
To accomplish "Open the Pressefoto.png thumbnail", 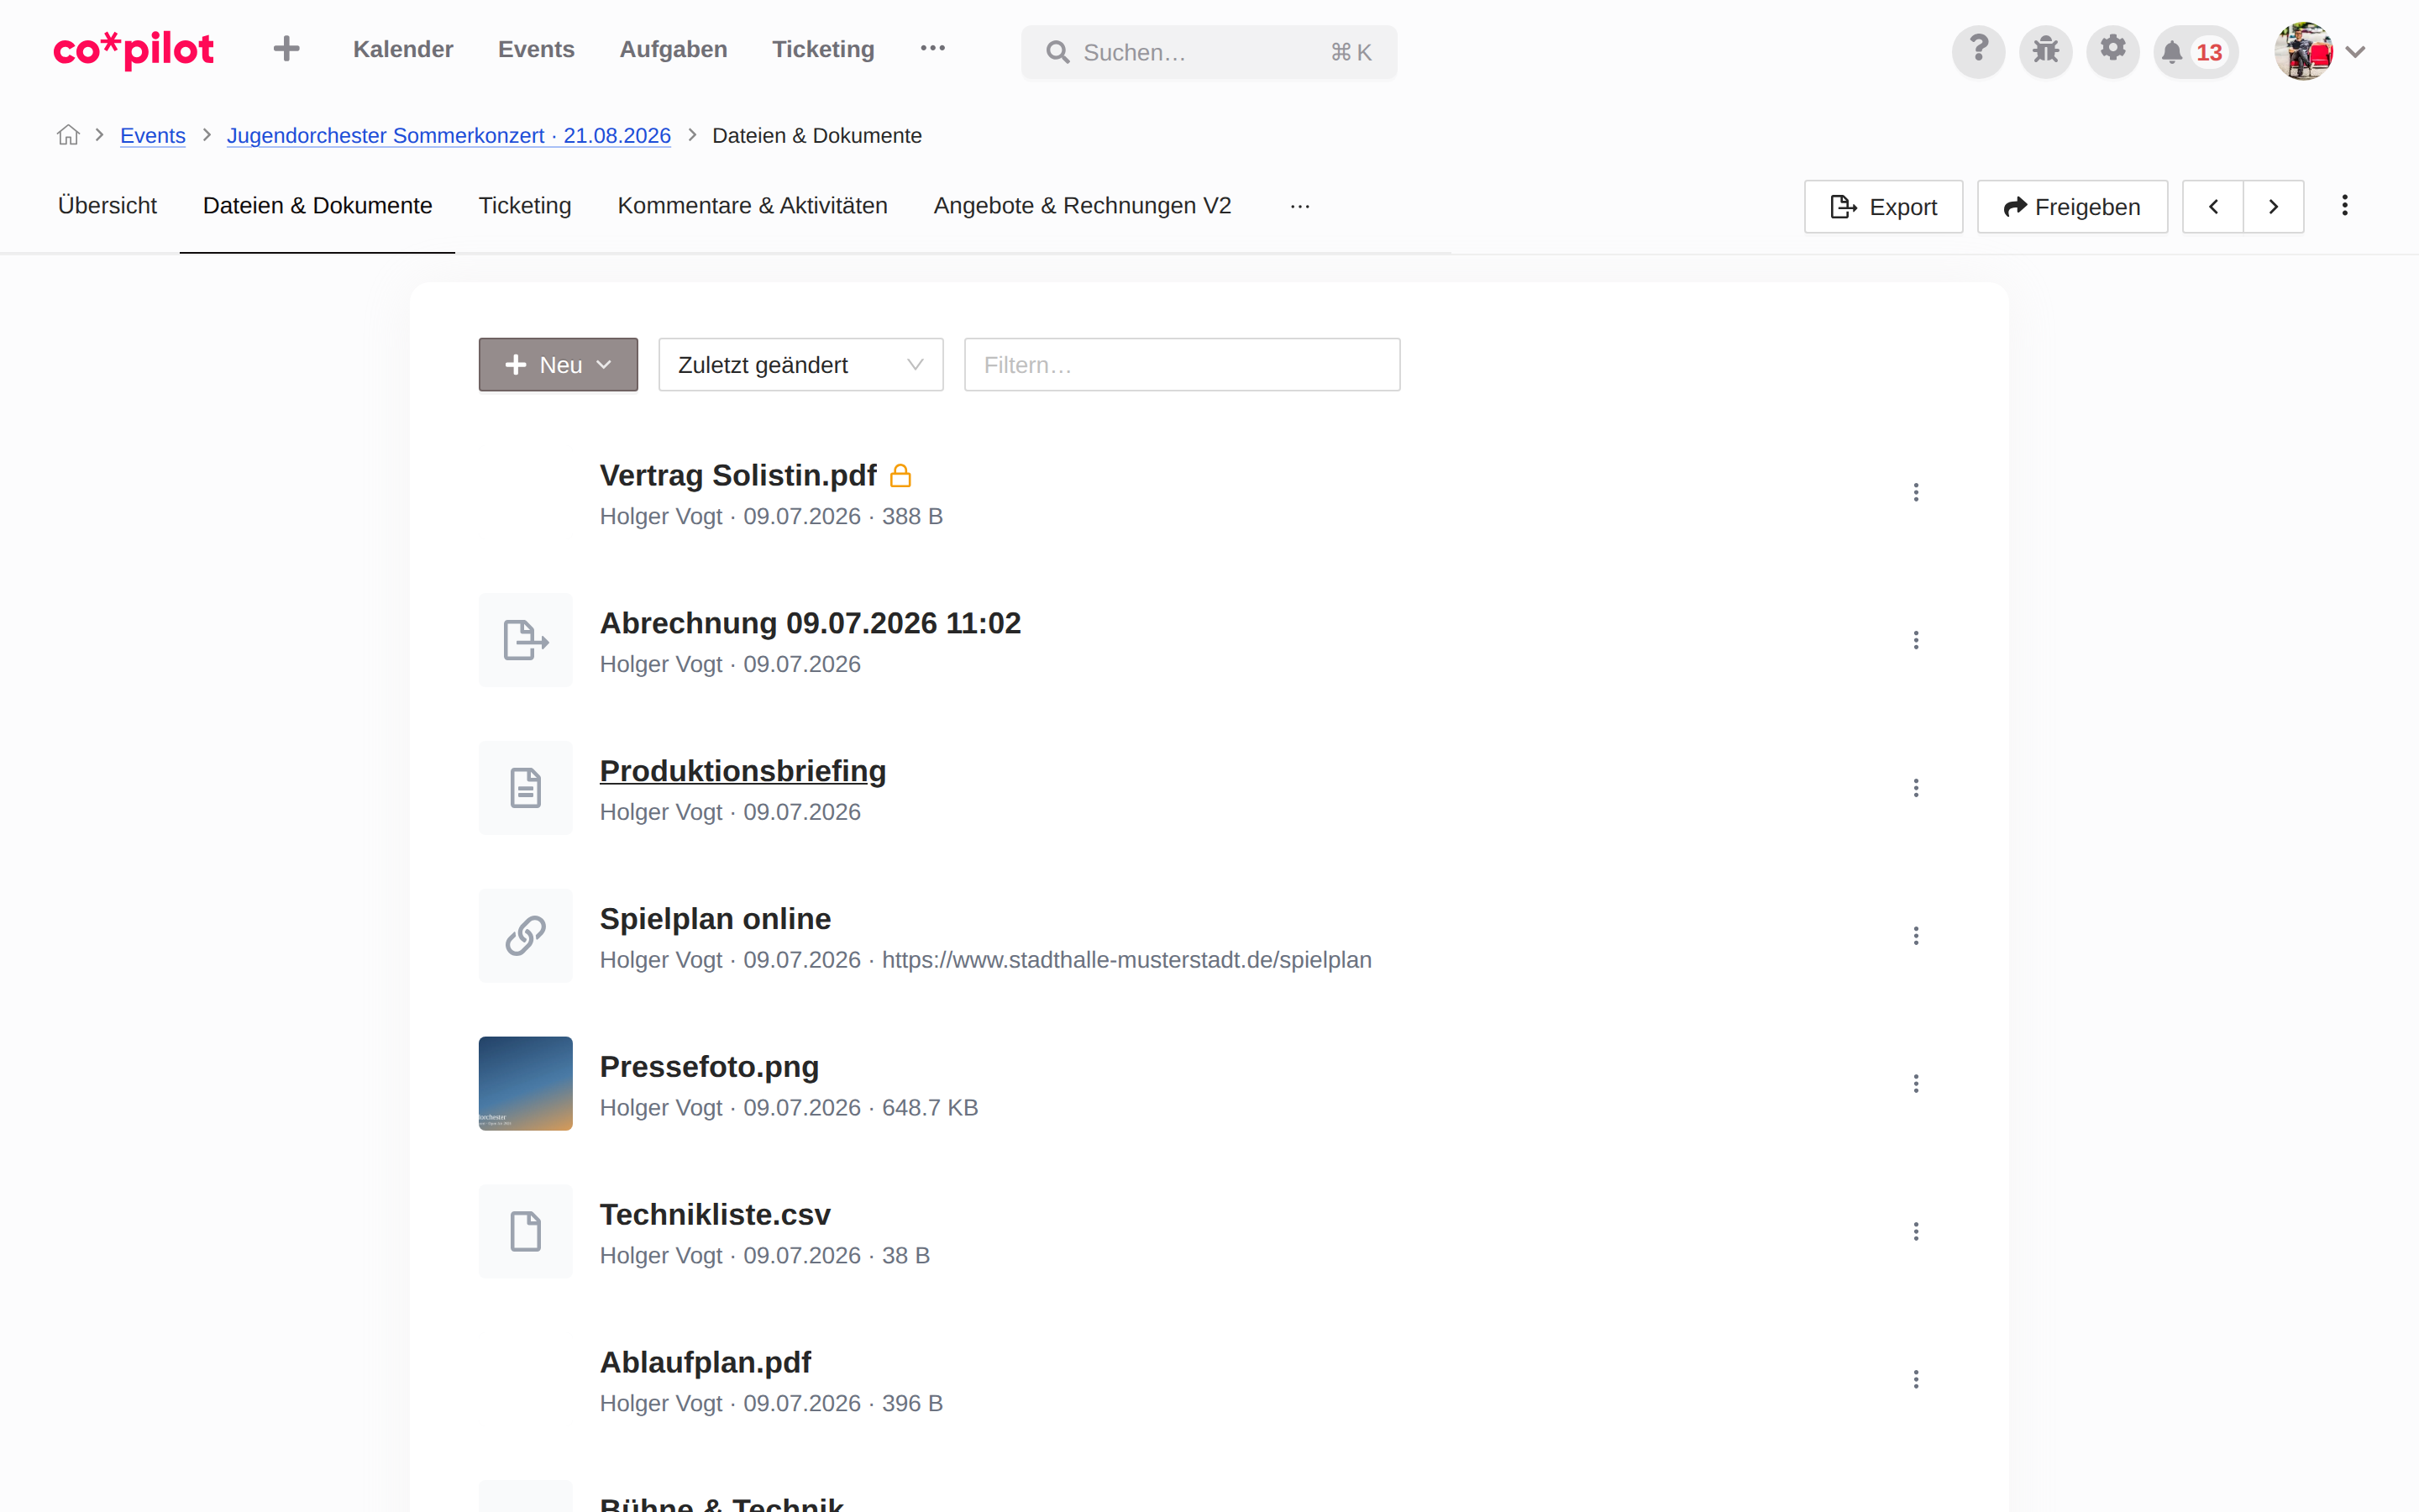I will (526, 1084).
